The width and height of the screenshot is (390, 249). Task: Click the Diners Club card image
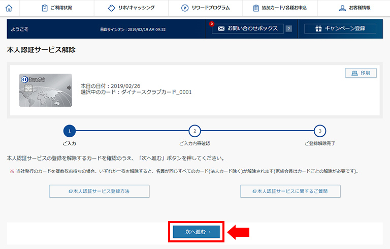(45, 90)
